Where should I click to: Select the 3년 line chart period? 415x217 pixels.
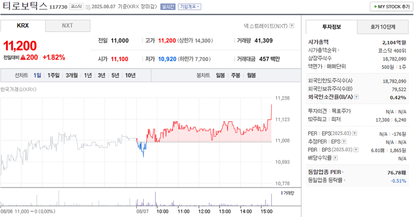point(101,75)
